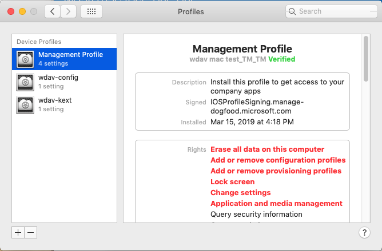
Task: Go forward with the right arrow button
Action: [69, 11]
